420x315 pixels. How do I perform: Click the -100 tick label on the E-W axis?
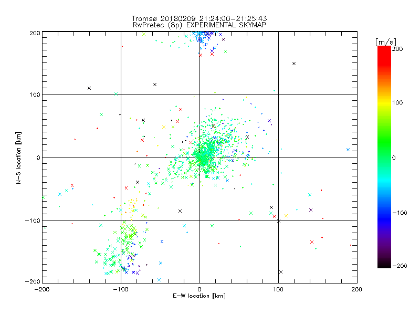click(121, 289)
